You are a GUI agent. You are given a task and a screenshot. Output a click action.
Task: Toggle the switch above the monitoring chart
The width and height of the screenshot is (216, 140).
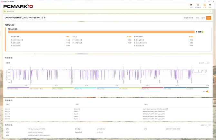[207, 63]
